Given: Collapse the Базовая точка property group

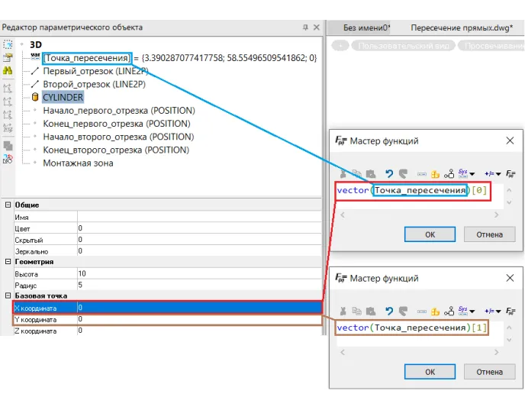Looking at the screenshot, I should coord(8,295).
